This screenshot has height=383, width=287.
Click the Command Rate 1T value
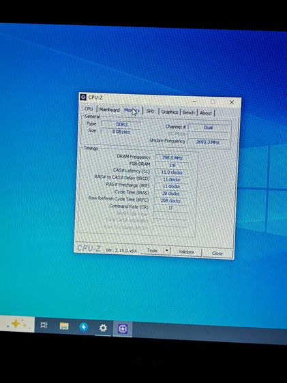pyautogui.click(x=170, y=208)
